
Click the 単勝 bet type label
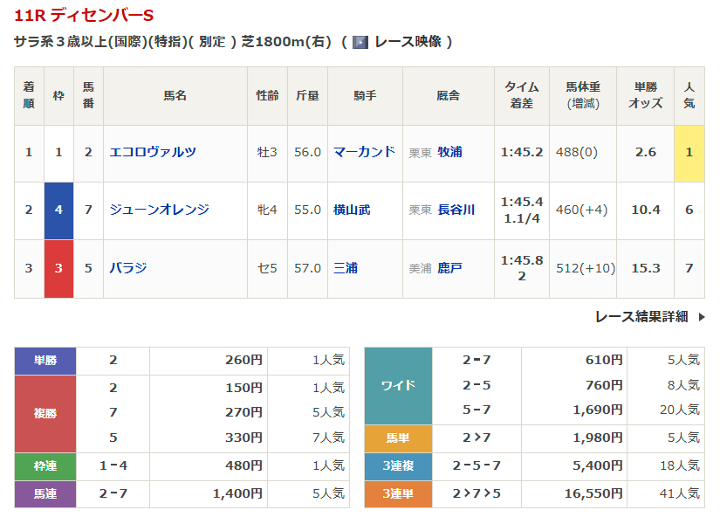coord(45,360)
